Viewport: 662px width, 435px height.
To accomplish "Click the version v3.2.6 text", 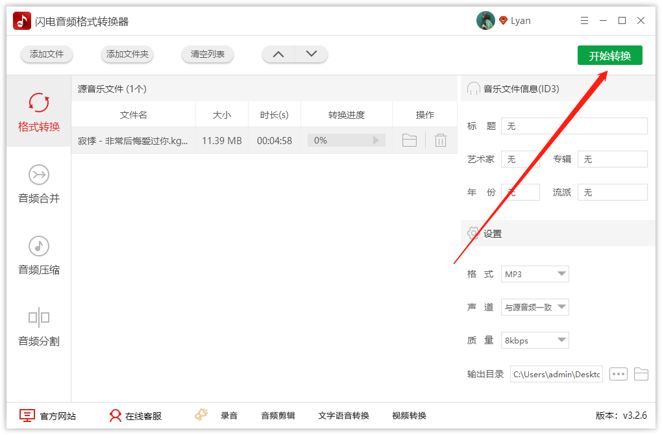I will [x=621, y=416].
